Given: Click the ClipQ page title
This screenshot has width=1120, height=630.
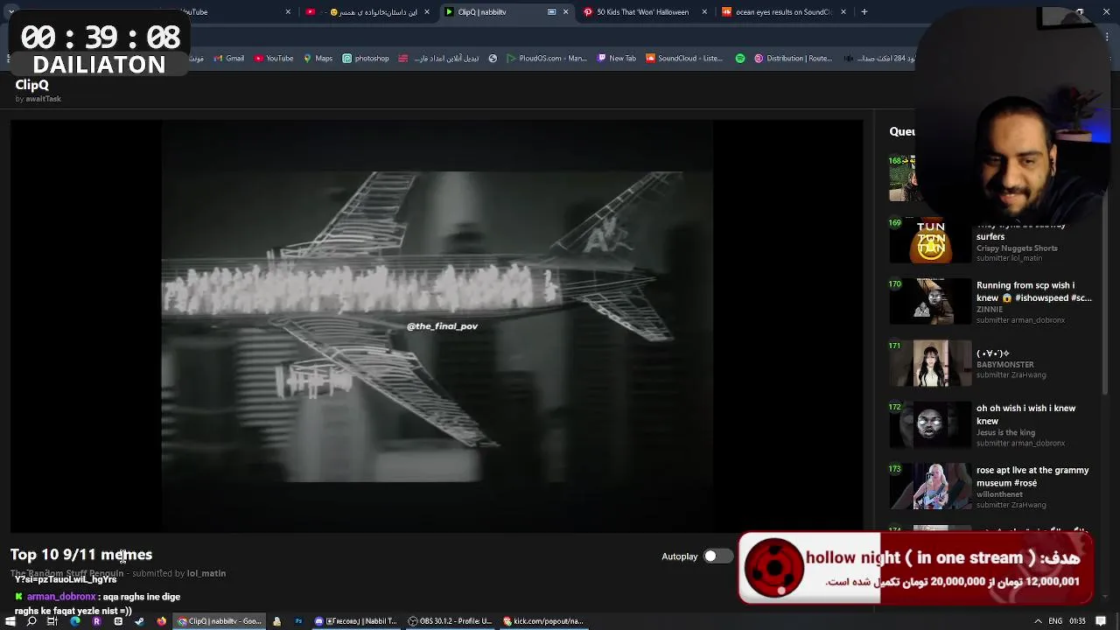Looking at the screenshot, I should tap(31, 85).
